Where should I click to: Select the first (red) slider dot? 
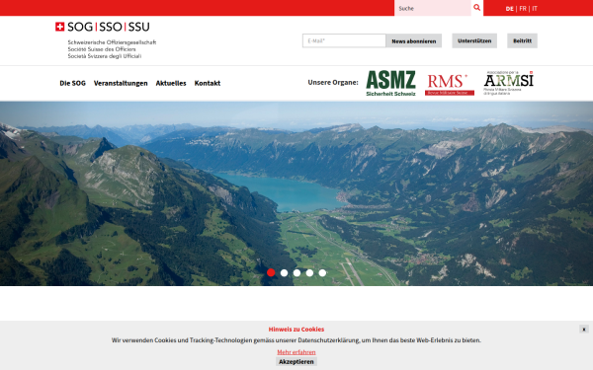pos(271,272)
